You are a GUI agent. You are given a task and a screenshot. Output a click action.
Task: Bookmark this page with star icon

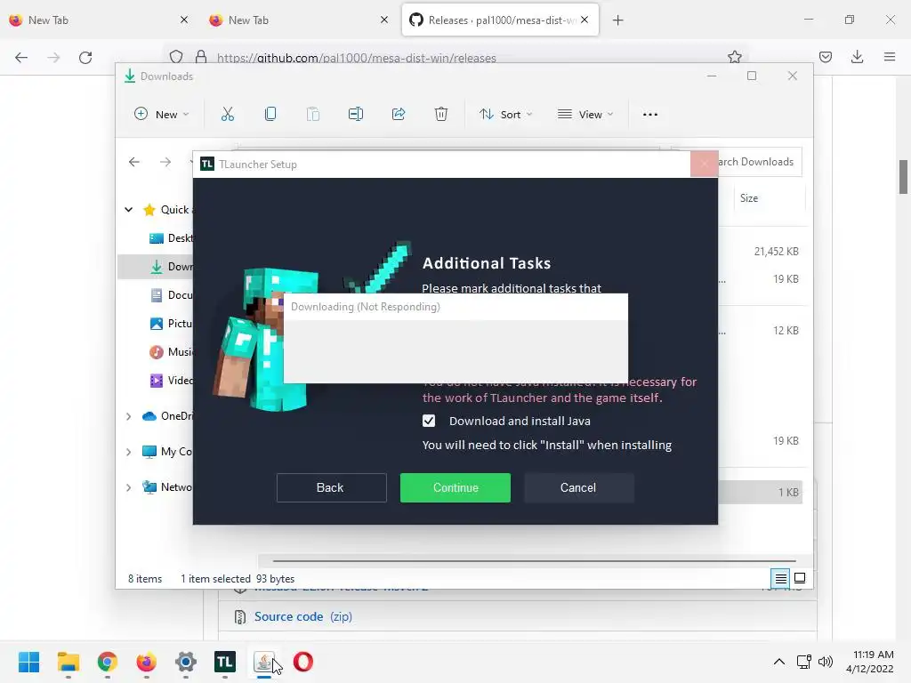734,57
